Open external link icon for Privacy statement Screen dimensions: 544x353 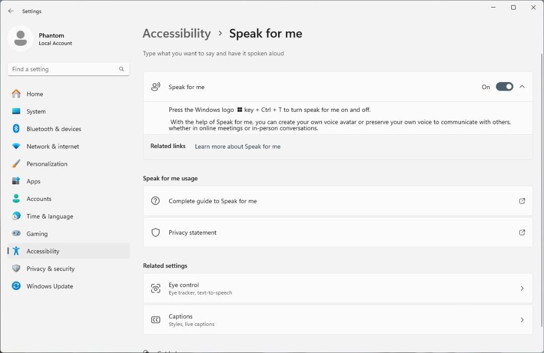click(x=522, y=232)
